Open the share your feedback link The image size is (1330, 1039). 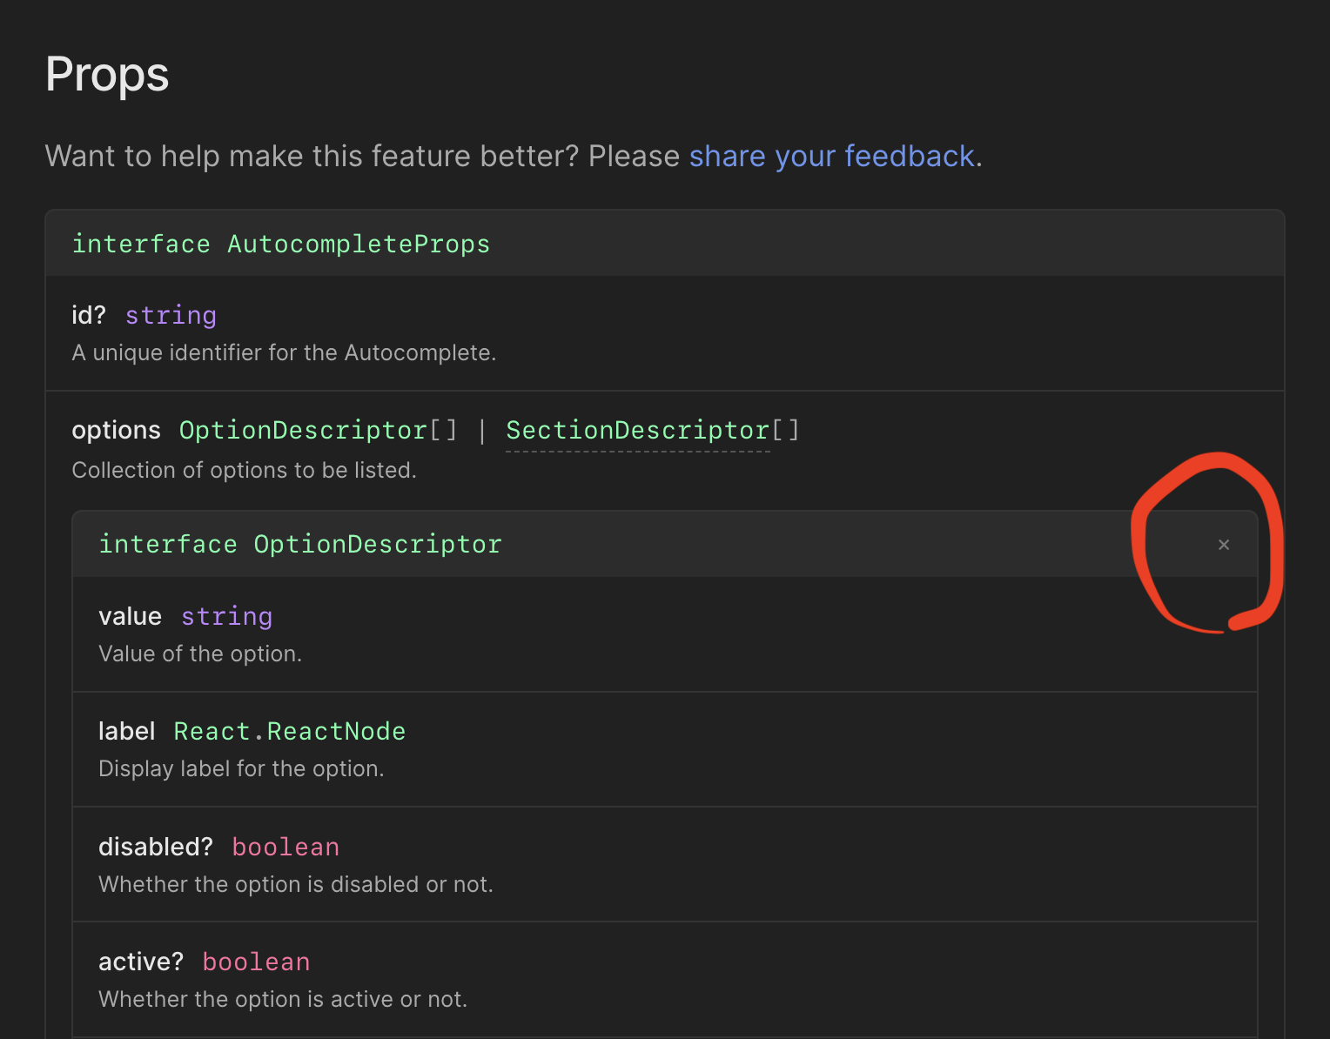pos(831,157)
